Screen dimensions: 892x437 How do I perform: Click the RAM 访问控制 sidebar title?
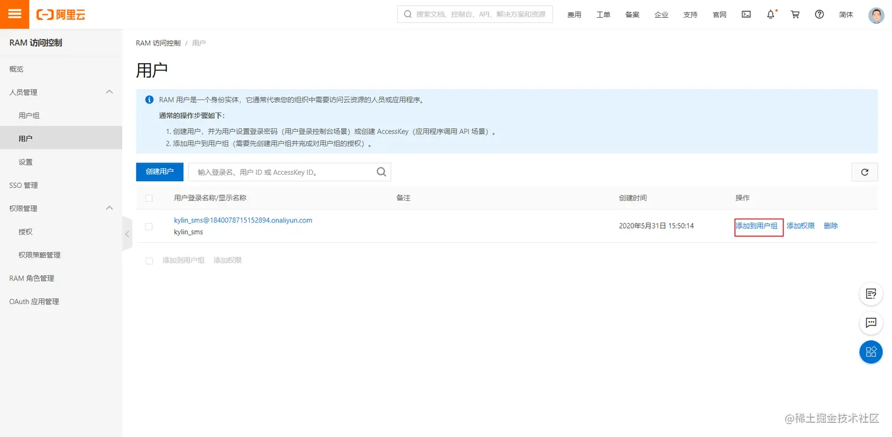click(36, 43)
